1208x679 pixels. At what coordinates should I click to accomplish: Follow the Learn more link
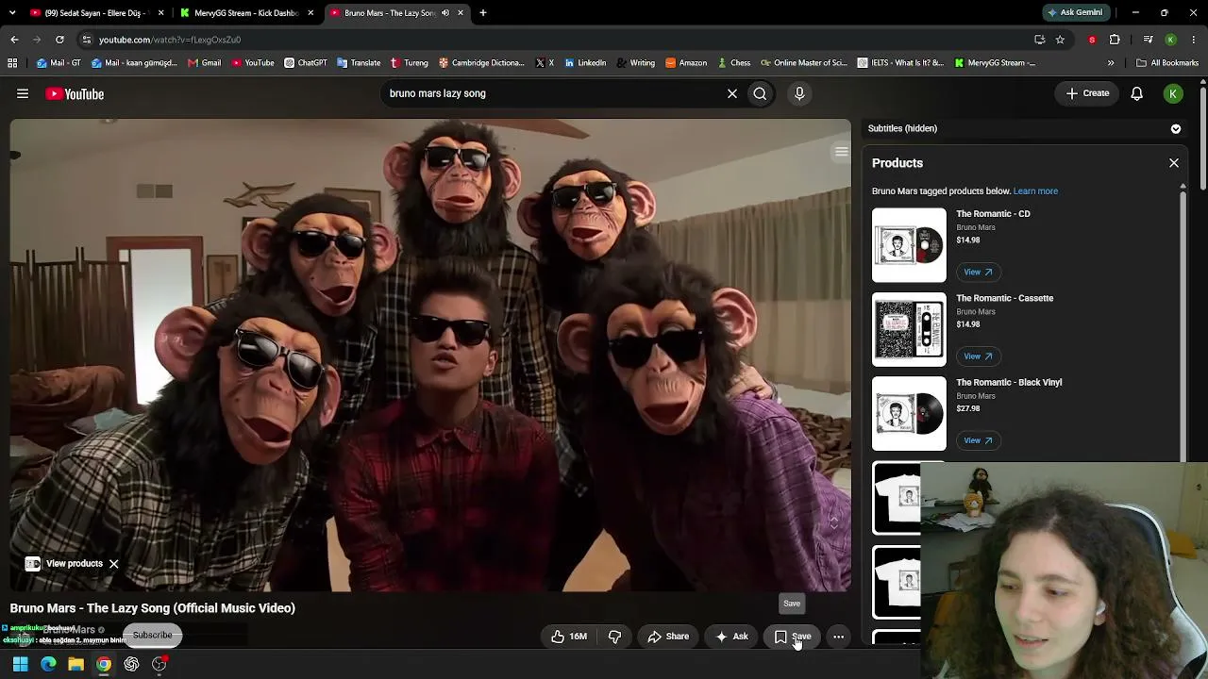click(1035, 191)
